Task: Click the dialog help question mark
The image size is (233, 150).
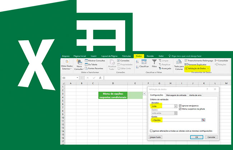Action: [207, 89]
